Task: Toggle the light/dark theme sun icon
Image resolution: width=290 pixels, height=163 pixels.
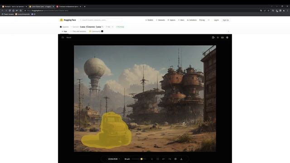Action: point(218,38)
